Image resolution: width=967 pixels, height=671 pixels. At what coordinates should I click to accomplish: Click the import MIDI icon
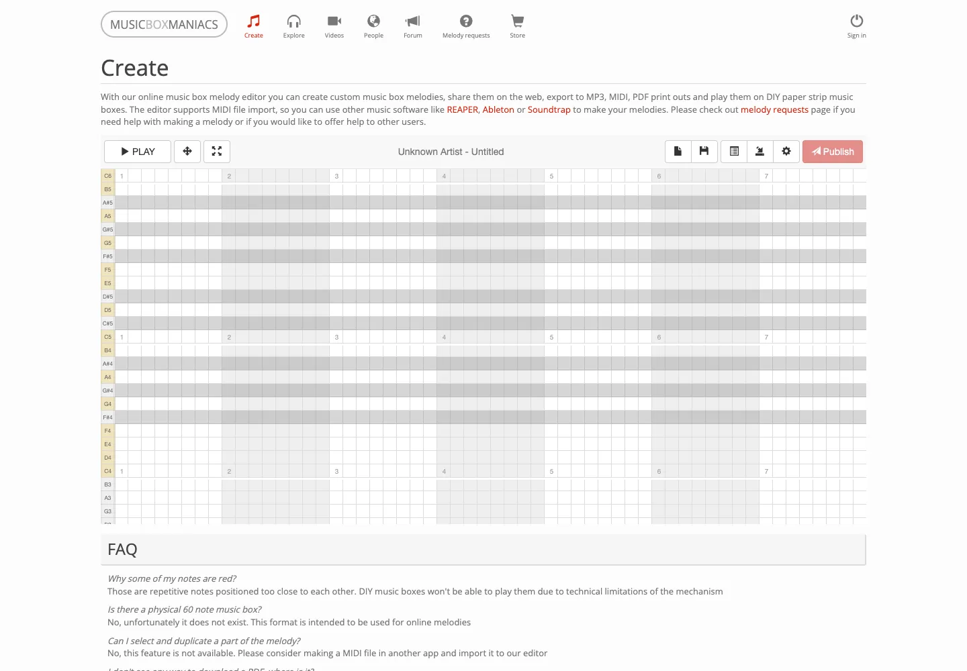(760, 152)
